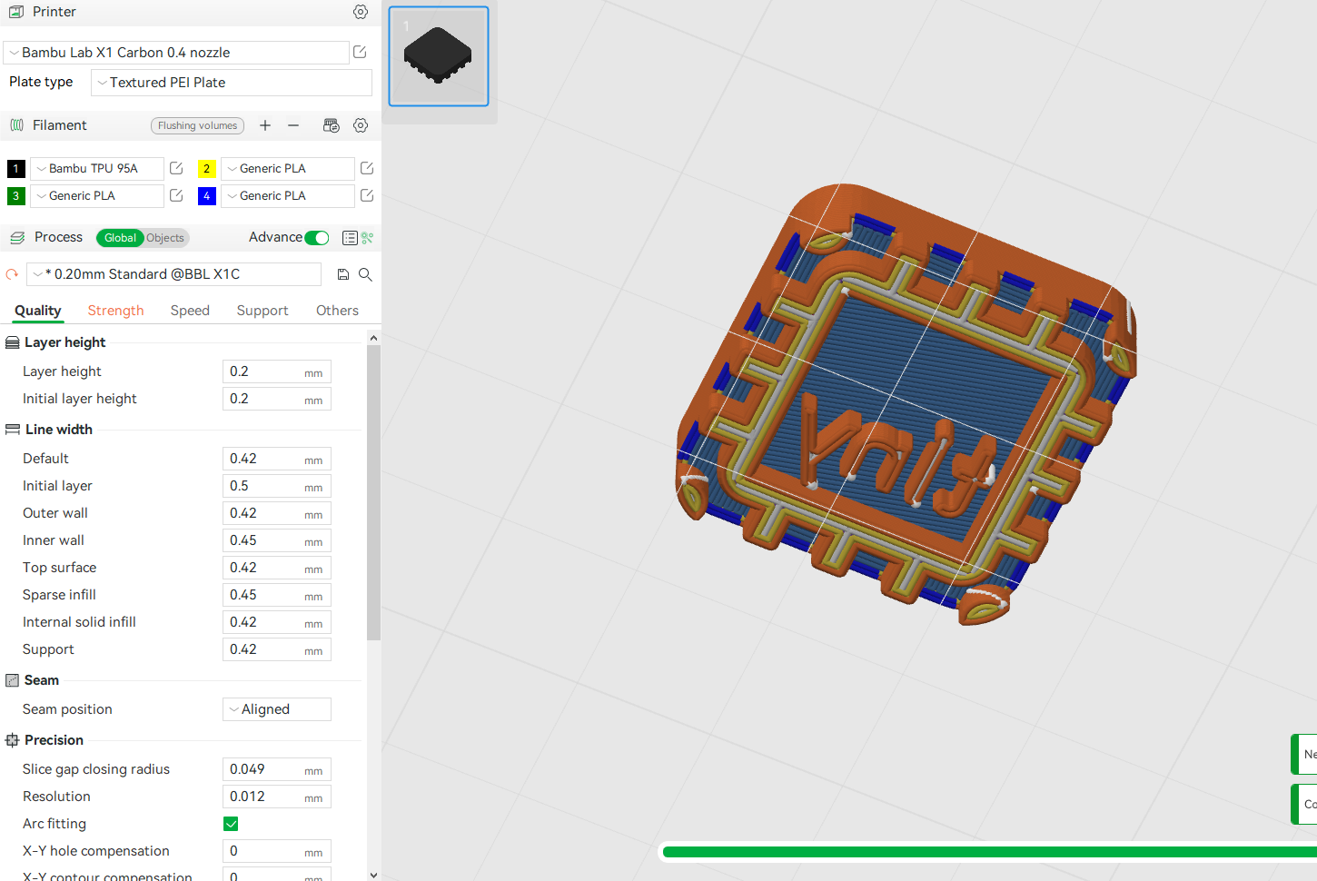1317x881 pixels.
Task: Click the Process section layers icon
Action: click(17, 238)
